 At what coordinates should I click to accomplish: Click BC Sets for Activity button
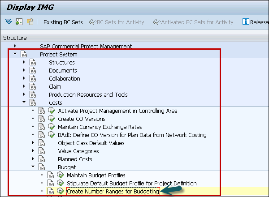pos(117,22)
